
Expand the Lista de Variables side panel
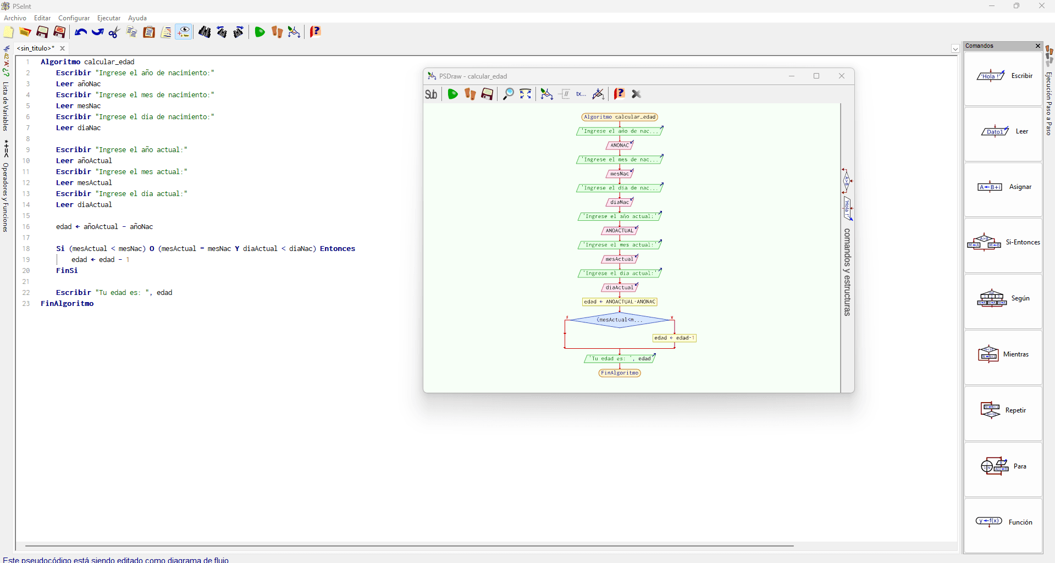click(6, 104)
